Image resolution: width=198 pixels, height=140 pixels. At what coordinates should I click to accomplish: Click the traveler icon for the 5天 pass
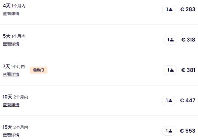170,40
